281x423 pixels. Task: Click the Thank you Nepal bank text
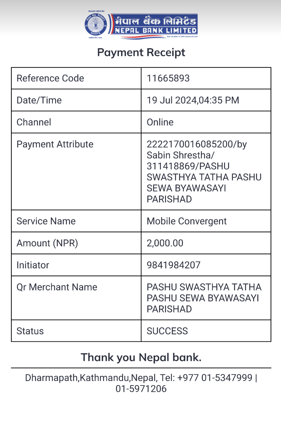(141, 357)
